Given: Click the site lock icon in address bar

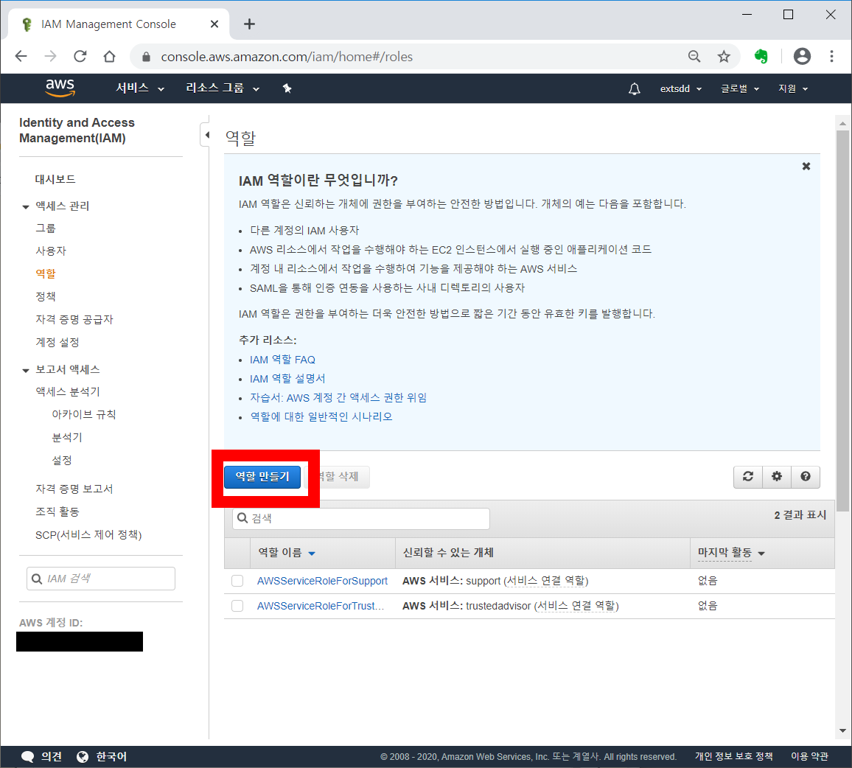Looking at the screenshot, I should (146, 57).
